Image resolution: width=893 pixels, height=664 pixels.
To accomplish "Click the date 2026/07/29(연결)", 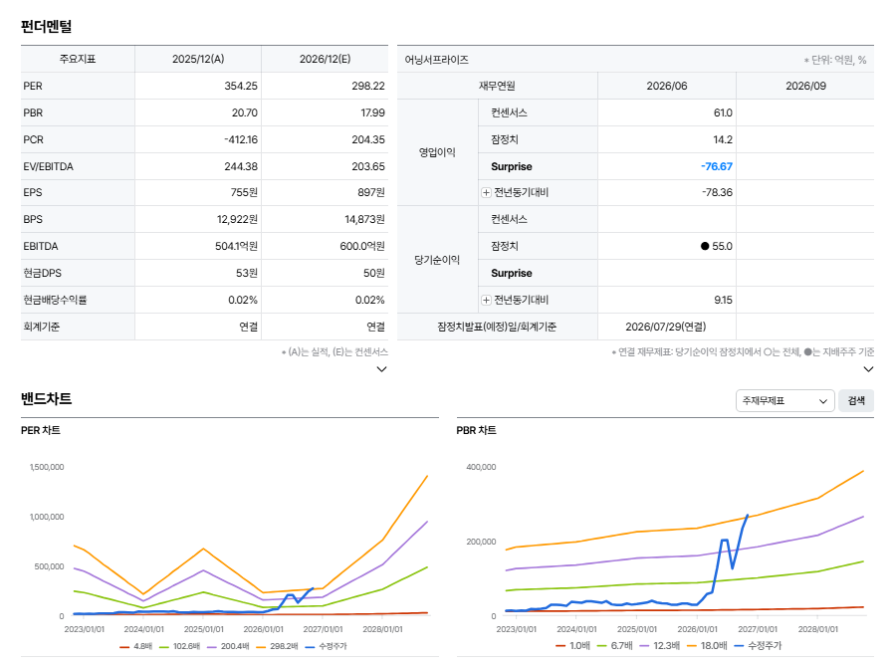I will click(x=666, y=327).
